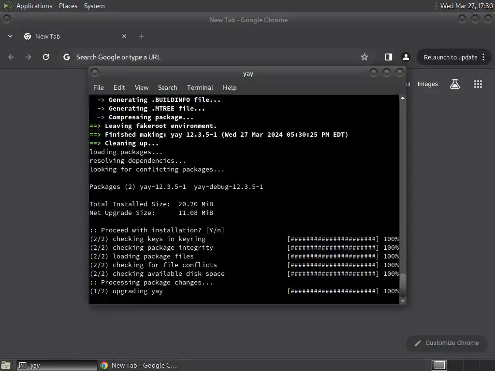This screenshot has width=495, height=371.
Task: Open the Google apps grid
Action: click(x=478, y=84)
